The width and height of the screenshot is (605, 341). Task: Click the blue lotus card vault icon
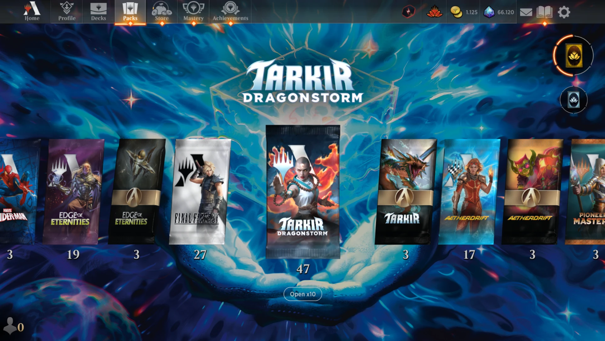573,100
